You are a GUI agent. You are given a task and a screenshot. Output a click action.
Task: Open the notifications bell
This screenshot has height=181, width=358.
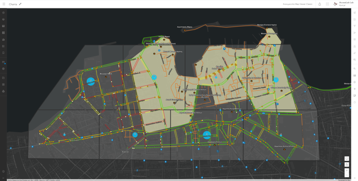tap(320, 4)
